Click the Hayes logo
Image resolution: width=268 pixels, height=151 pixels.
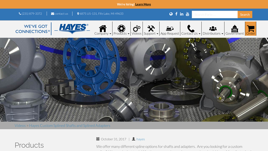(72, 29)
